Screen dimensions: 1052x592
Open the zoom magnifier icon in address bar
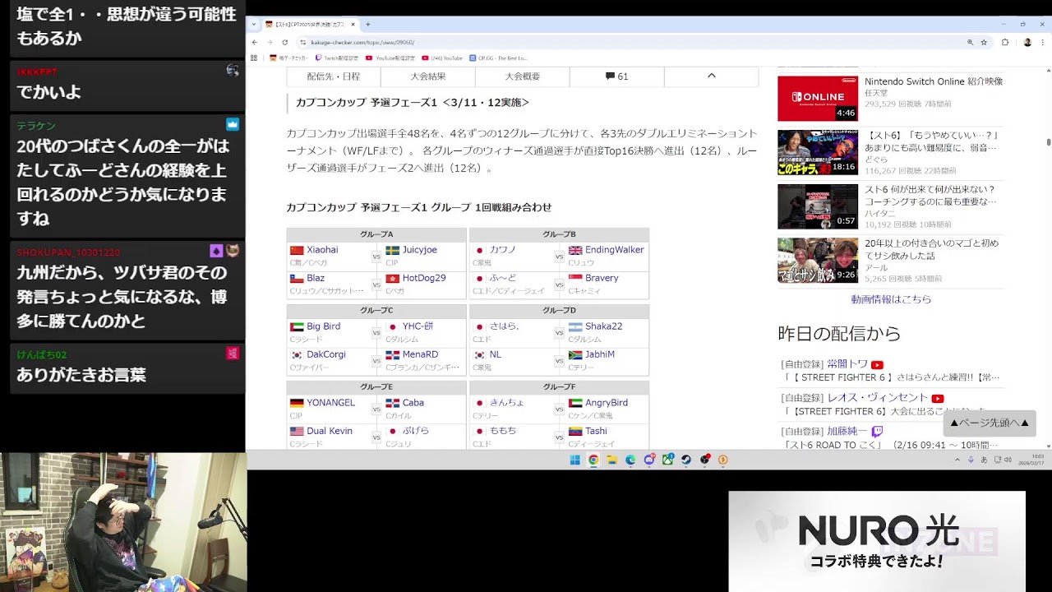click(x=970, y=42)
